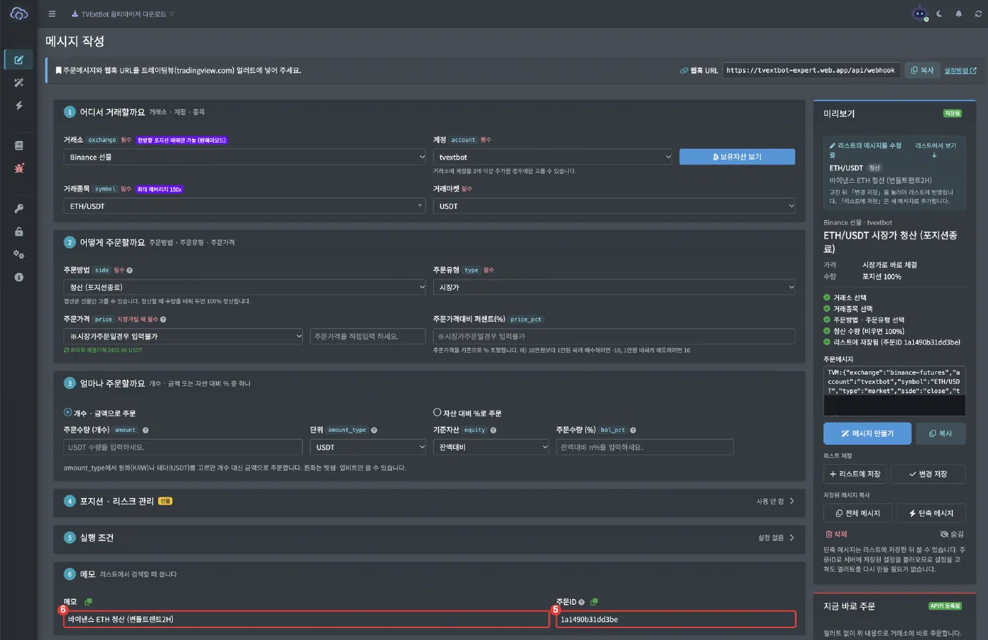Hide the saved message with 숨김
Screen dimensions: 988x640
tap(952, 534)
